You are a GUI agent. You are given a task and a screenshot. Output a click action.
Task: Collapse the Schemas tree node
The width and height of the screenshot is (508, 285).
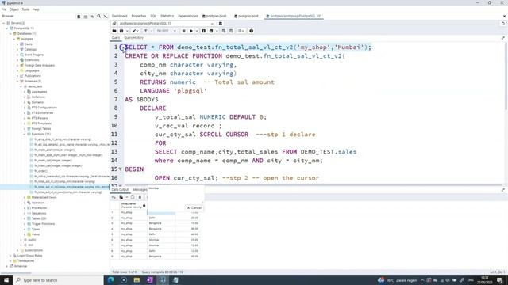click(17, 81)
